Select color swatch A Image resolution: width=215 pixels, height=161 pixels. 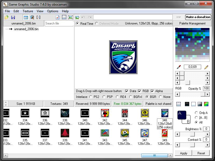click(x=181, y=115)
